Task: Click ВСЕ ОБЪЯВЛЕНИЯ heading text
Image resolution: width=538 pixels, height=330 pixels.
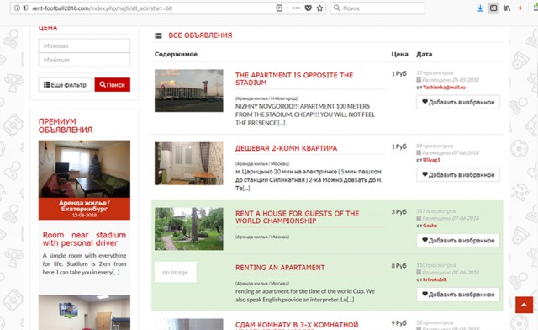Action: point(200,35)
